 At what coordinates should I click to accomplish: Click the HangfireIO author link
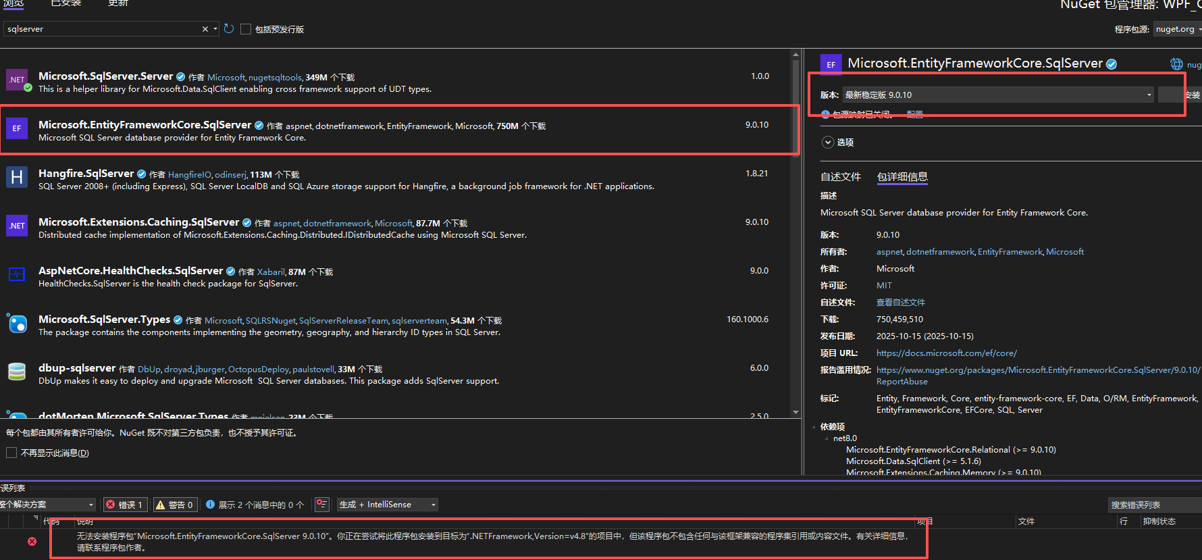coord(189,175)
